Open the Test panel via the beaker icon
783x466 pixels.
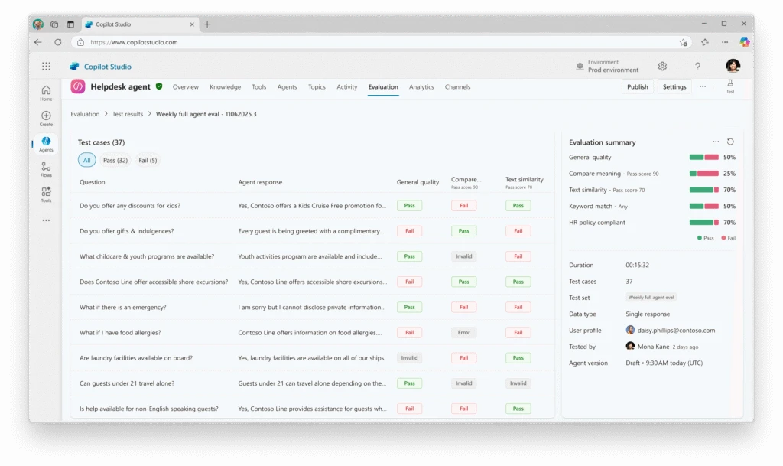(x=731, y=87)
